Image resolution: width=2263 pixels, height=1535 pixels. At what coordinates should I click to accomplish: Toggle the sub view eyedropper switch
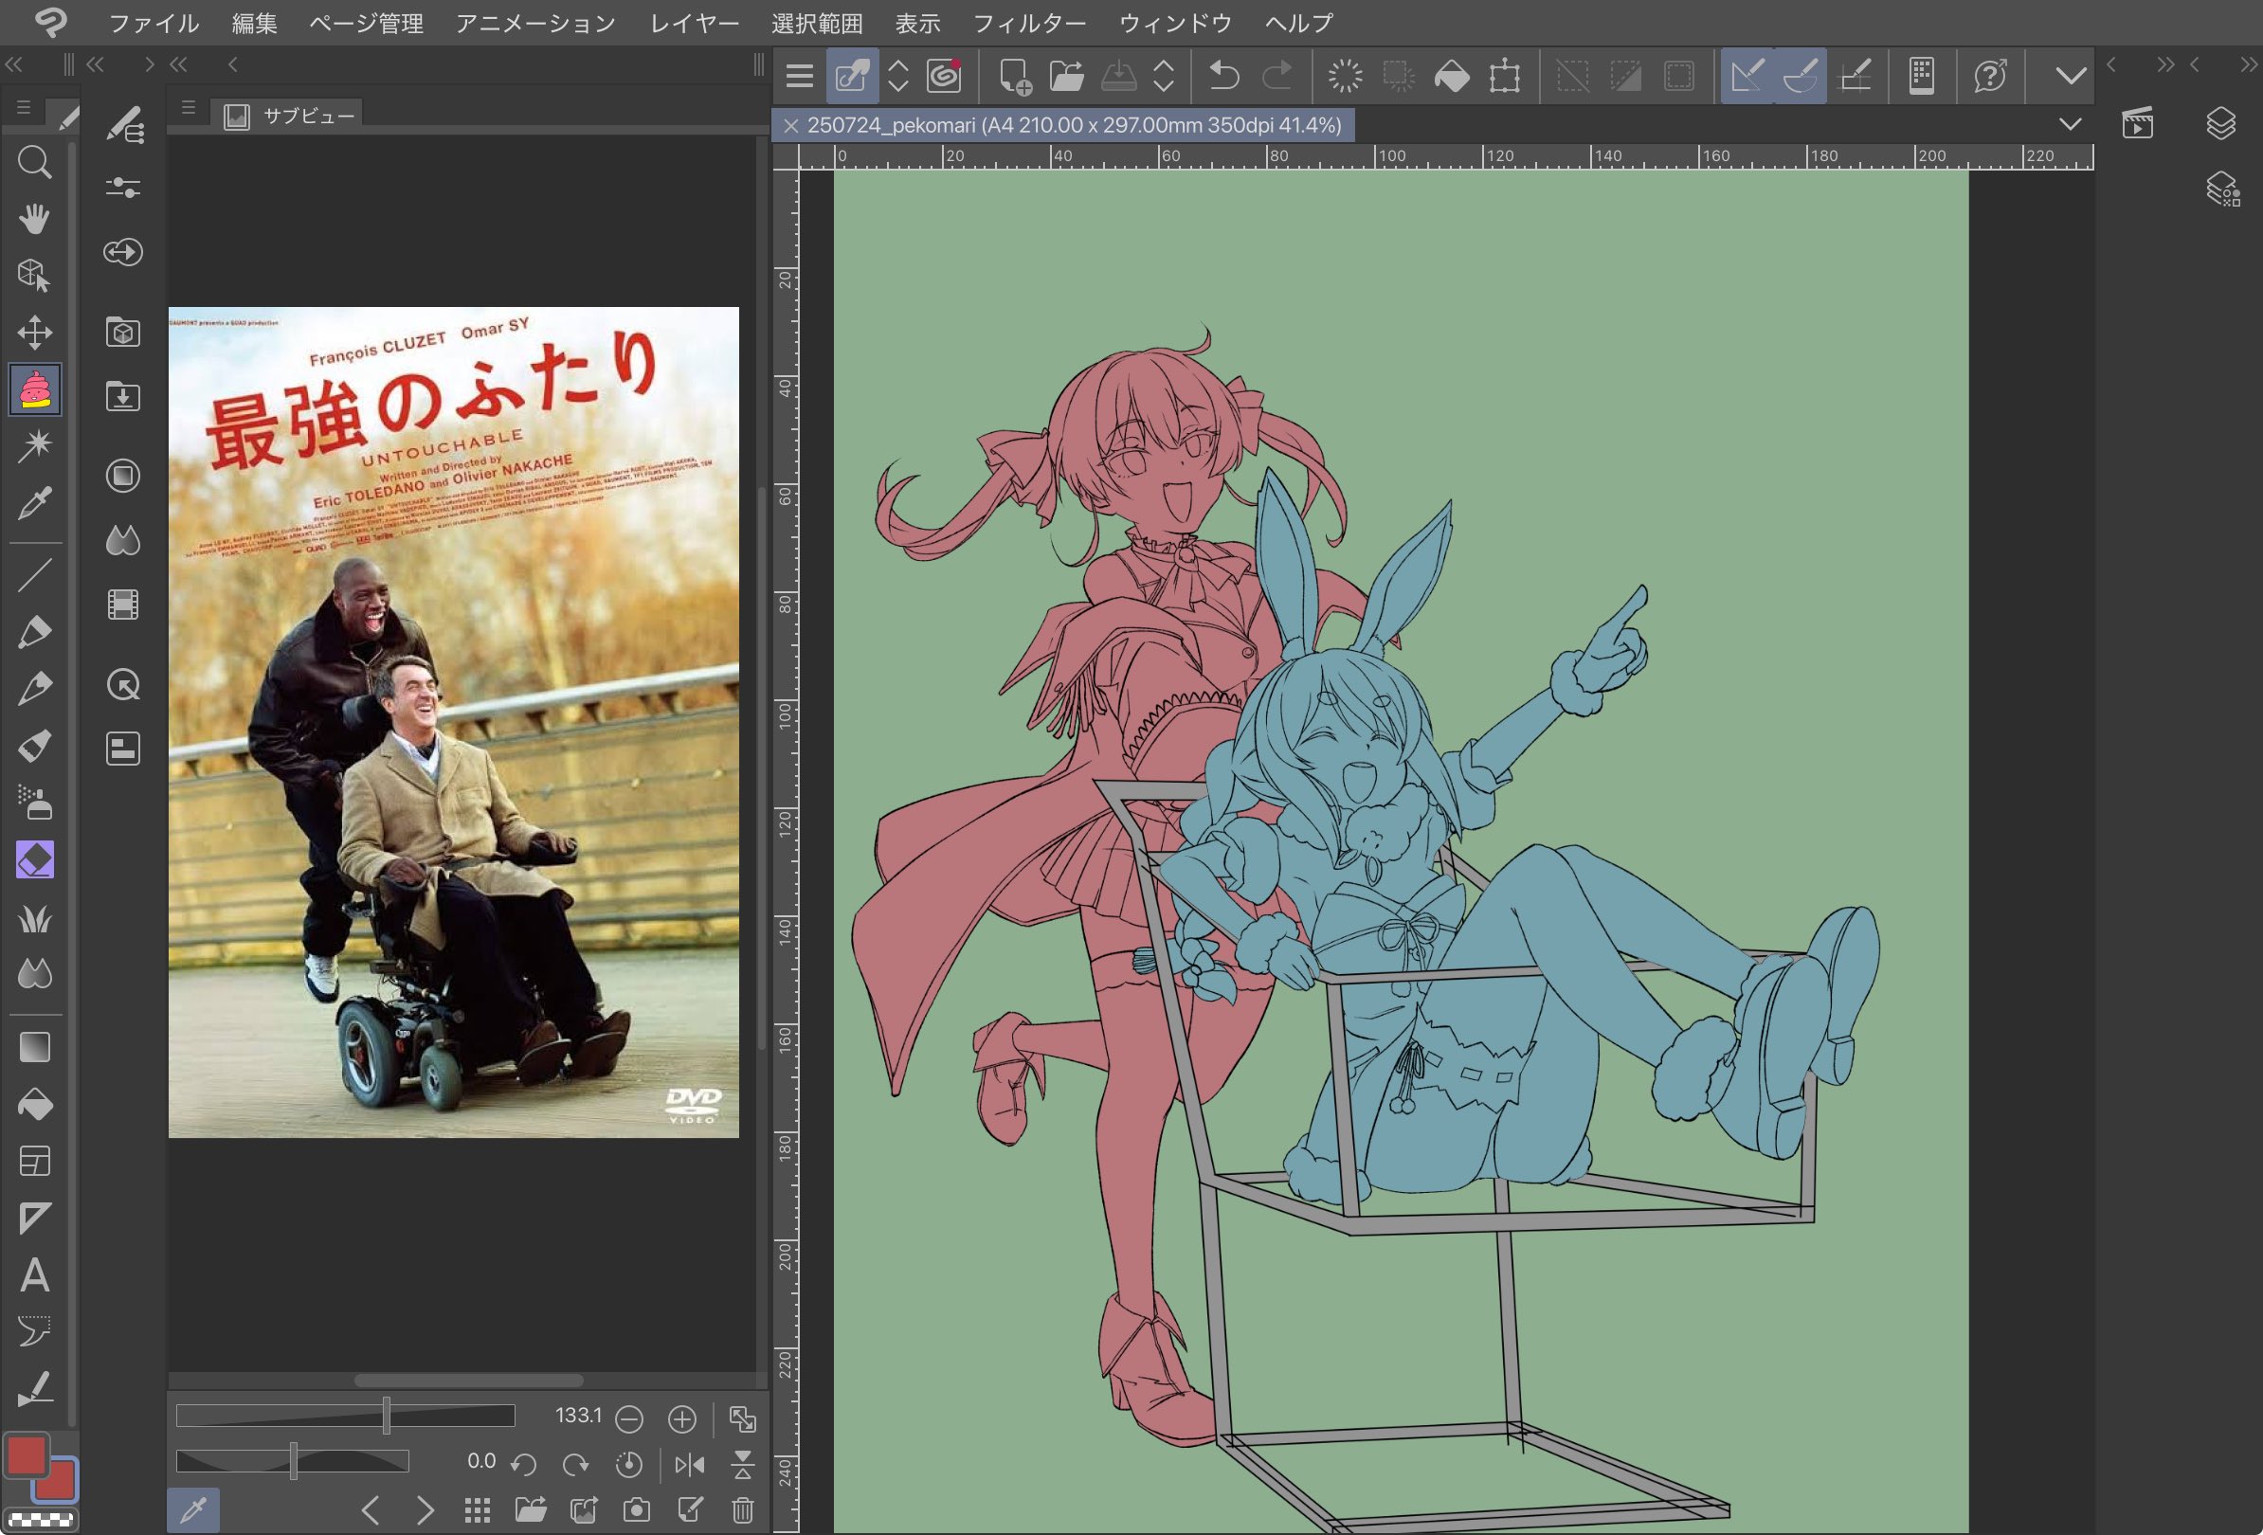(x=192, y=1509)
